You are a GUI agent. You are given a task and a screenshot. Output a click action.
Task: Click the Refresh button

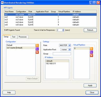pyautogui.click(x=90, y=30)
